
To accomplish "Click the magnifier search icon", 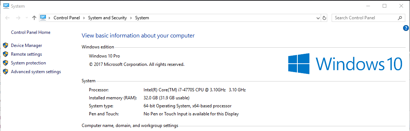I will tap(400, 18).
